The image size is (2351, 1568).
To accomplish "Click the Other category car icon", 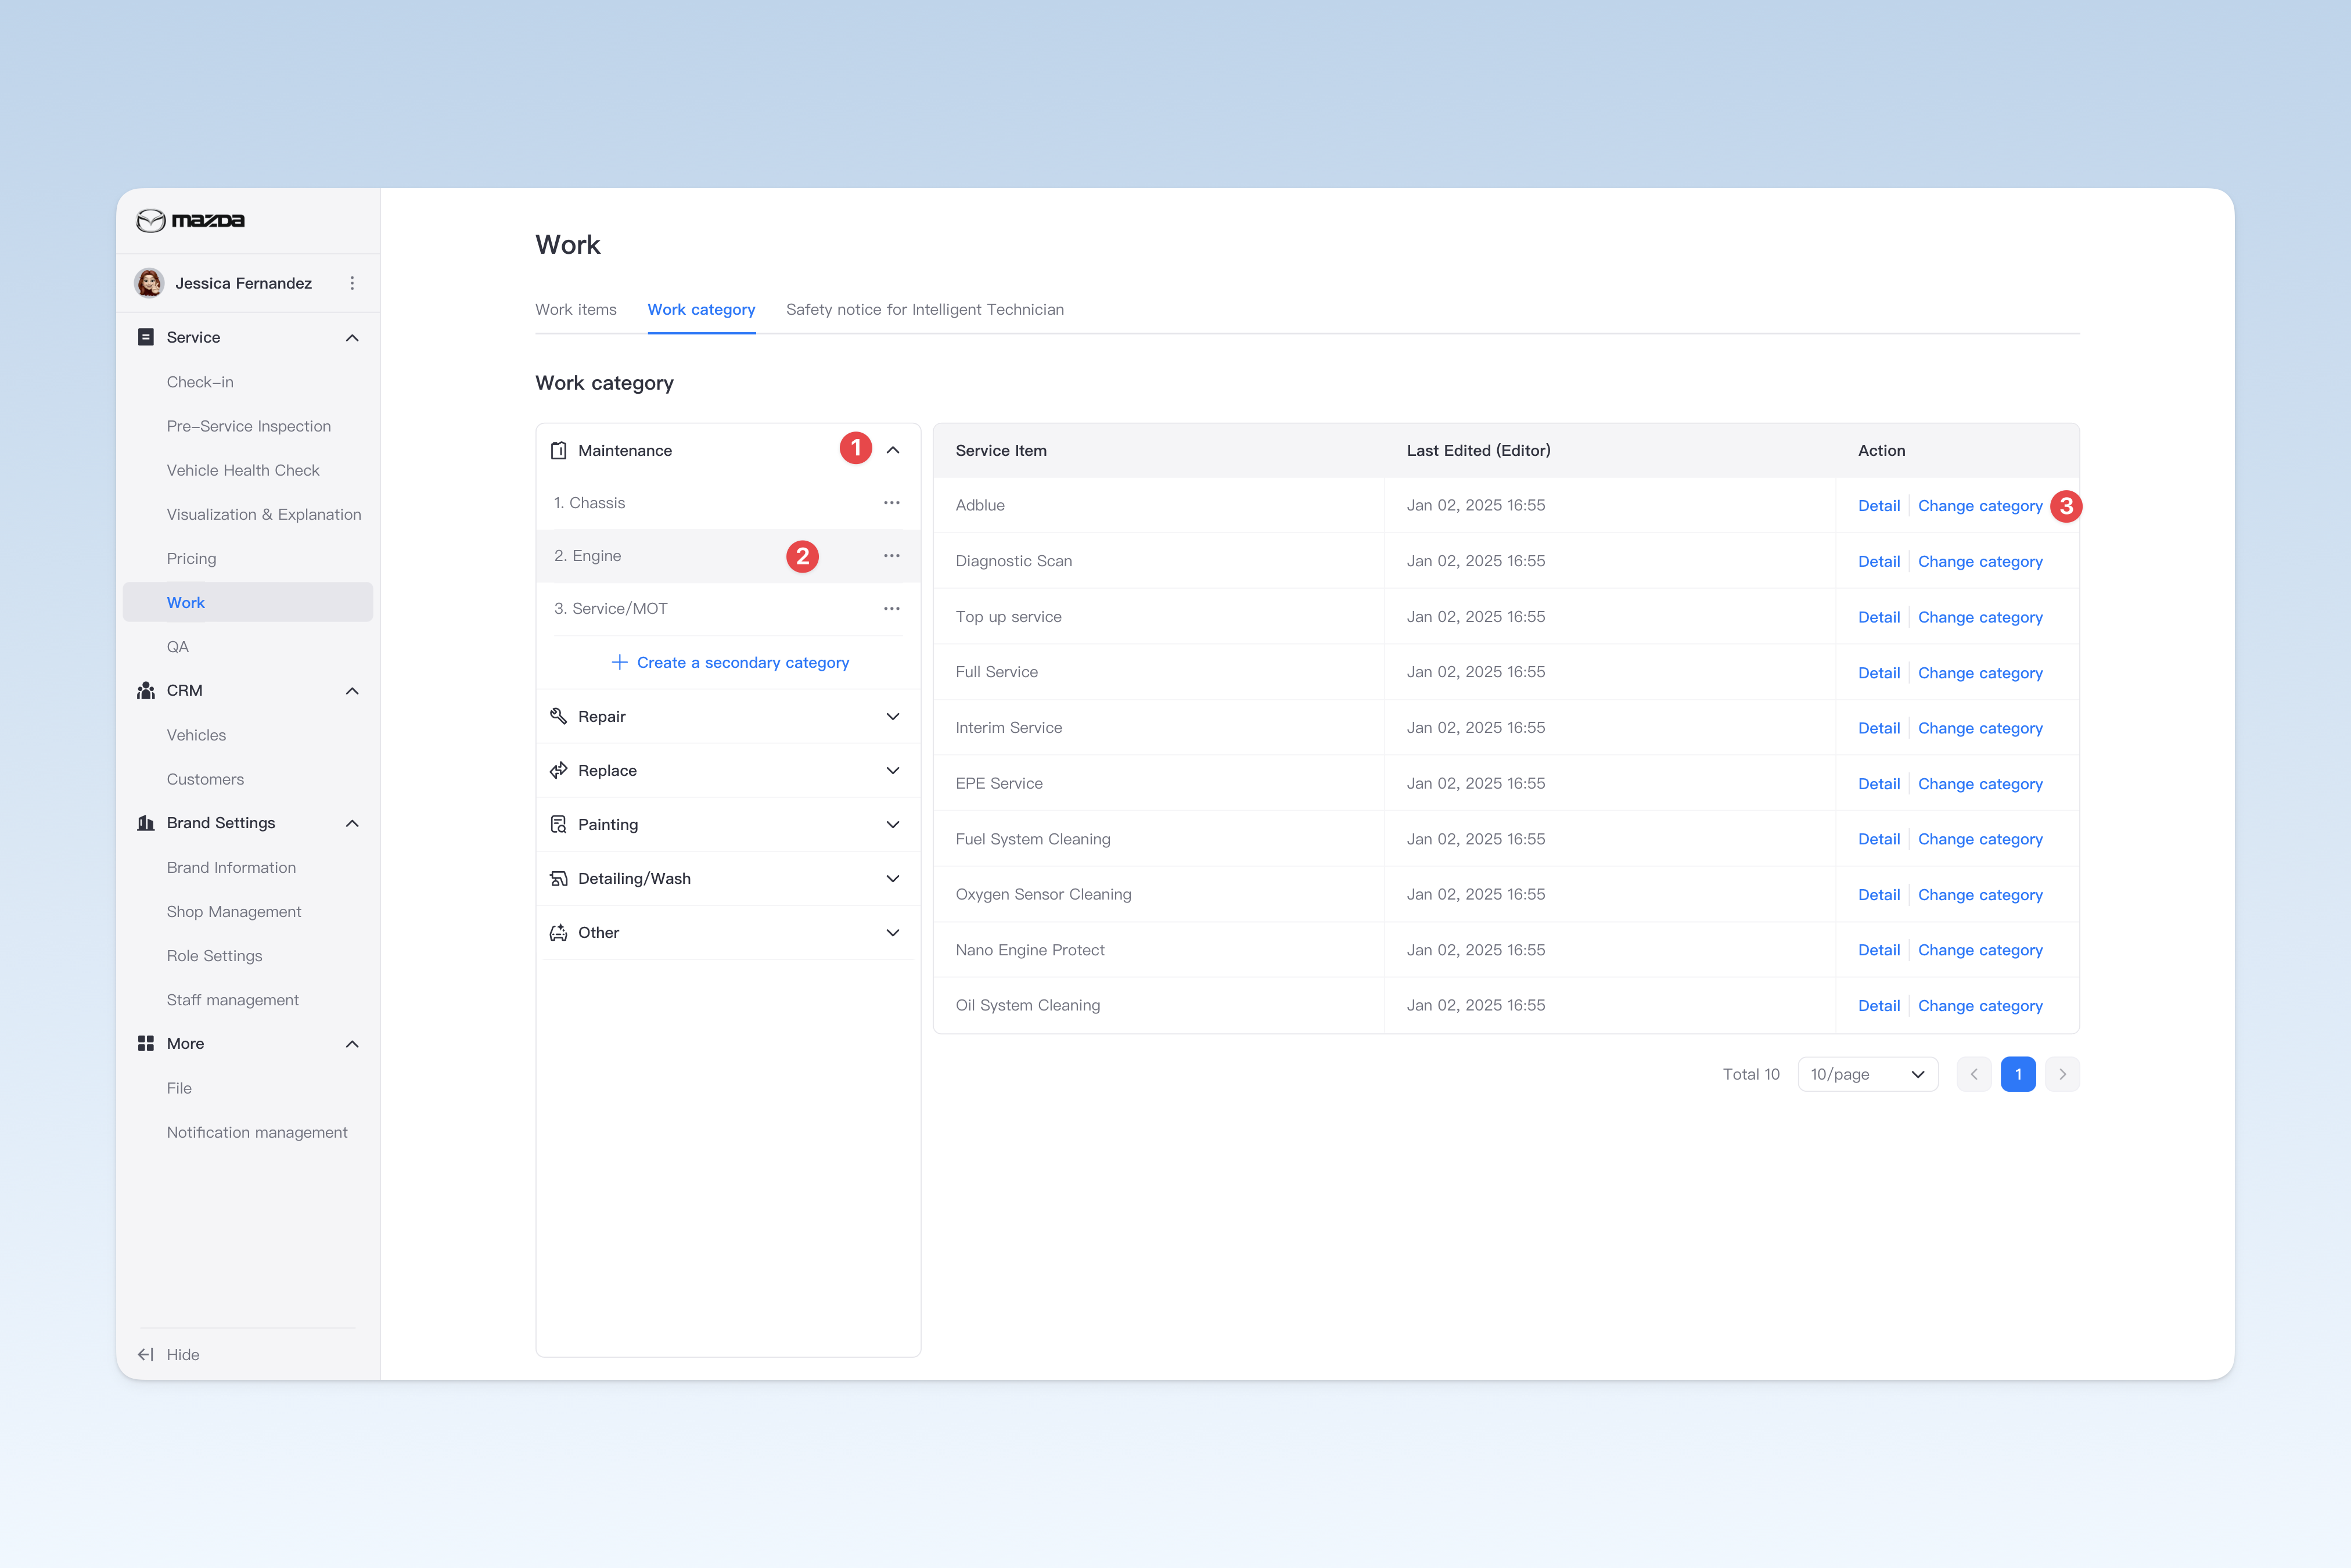I will point(559,932).
